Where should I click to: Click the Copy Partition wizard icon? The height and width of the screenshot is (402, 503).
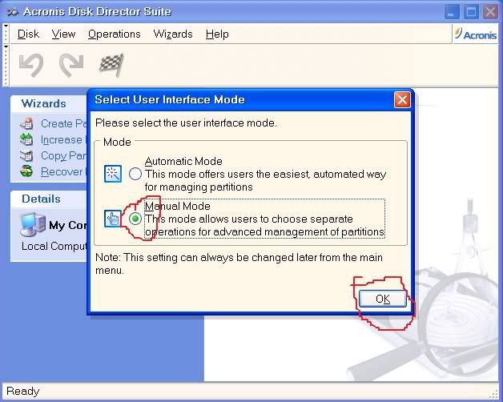(x=26, y=155)
